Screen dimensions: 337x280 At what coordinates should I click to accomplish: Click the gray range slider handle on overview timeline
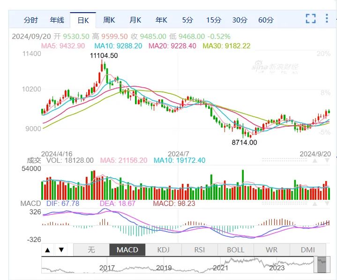pos(322,265)
